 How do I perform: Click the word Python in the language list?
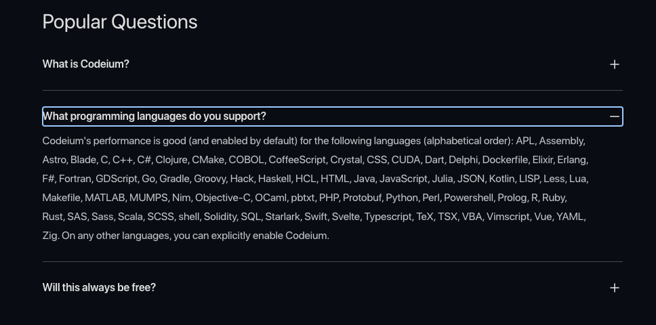[402, 198]
